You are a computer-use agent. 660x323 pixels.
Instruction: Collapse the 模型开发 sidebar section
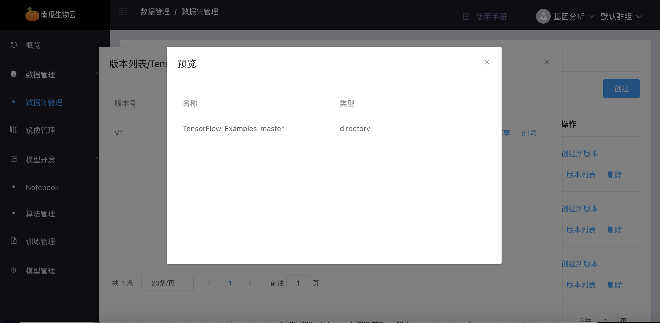point(96,158)
